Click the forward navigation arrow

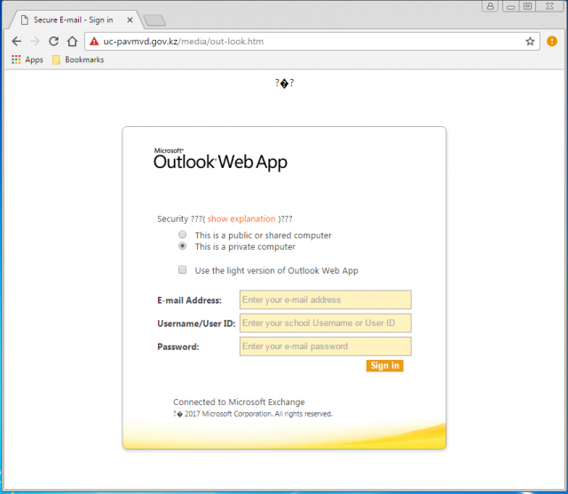(35, 42)
